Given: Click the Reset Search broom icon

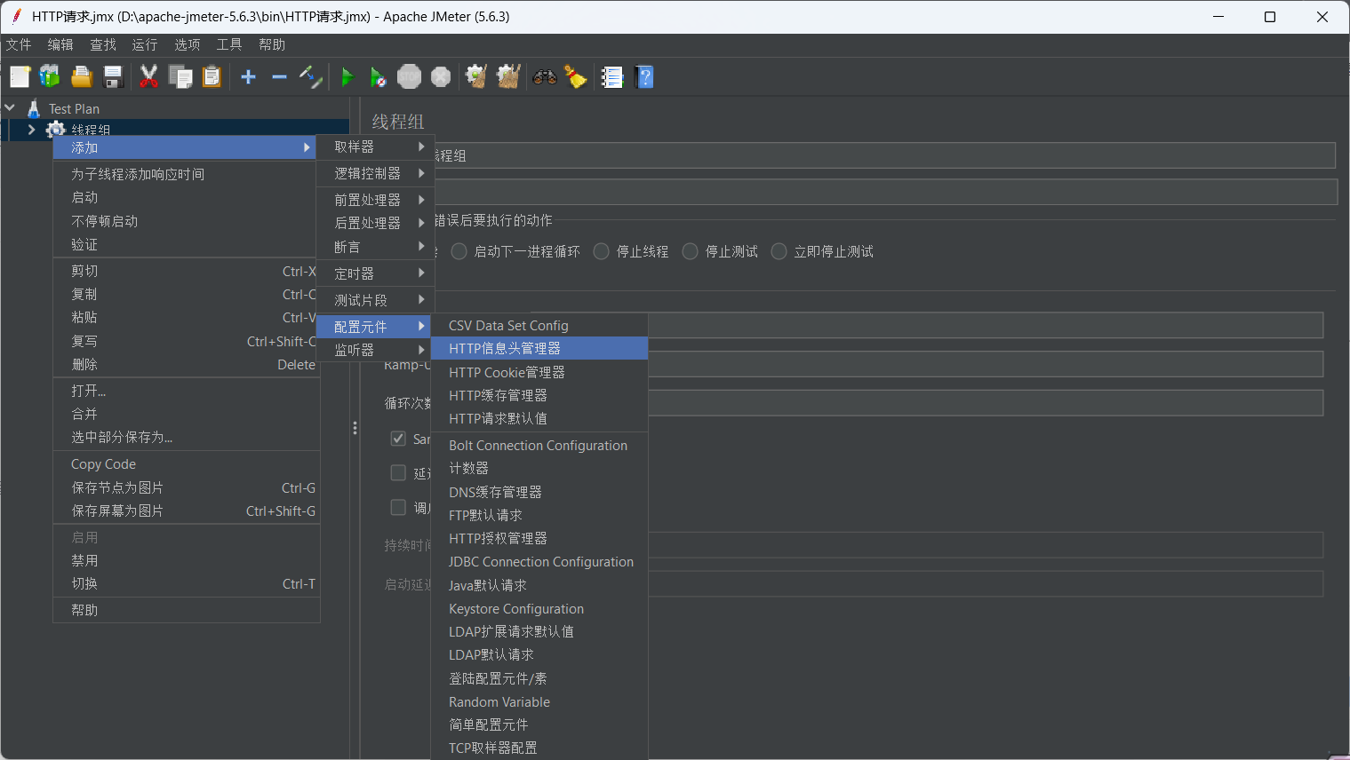Looking at the screenshot, I should point(576,77).
